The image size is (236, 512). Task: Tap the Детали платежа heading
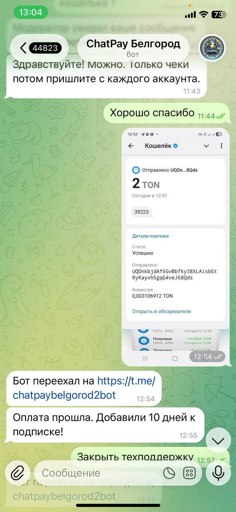pyautogui.click(x=150, y=236)
